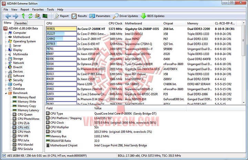248x160 pixels.
Task: Select the Security tree item
Action: [18, 80]
